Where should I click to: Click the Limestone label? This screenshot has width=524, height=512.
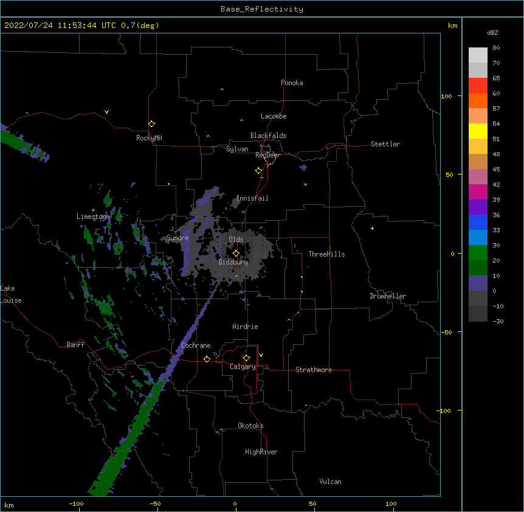click(x=93, y=216)
